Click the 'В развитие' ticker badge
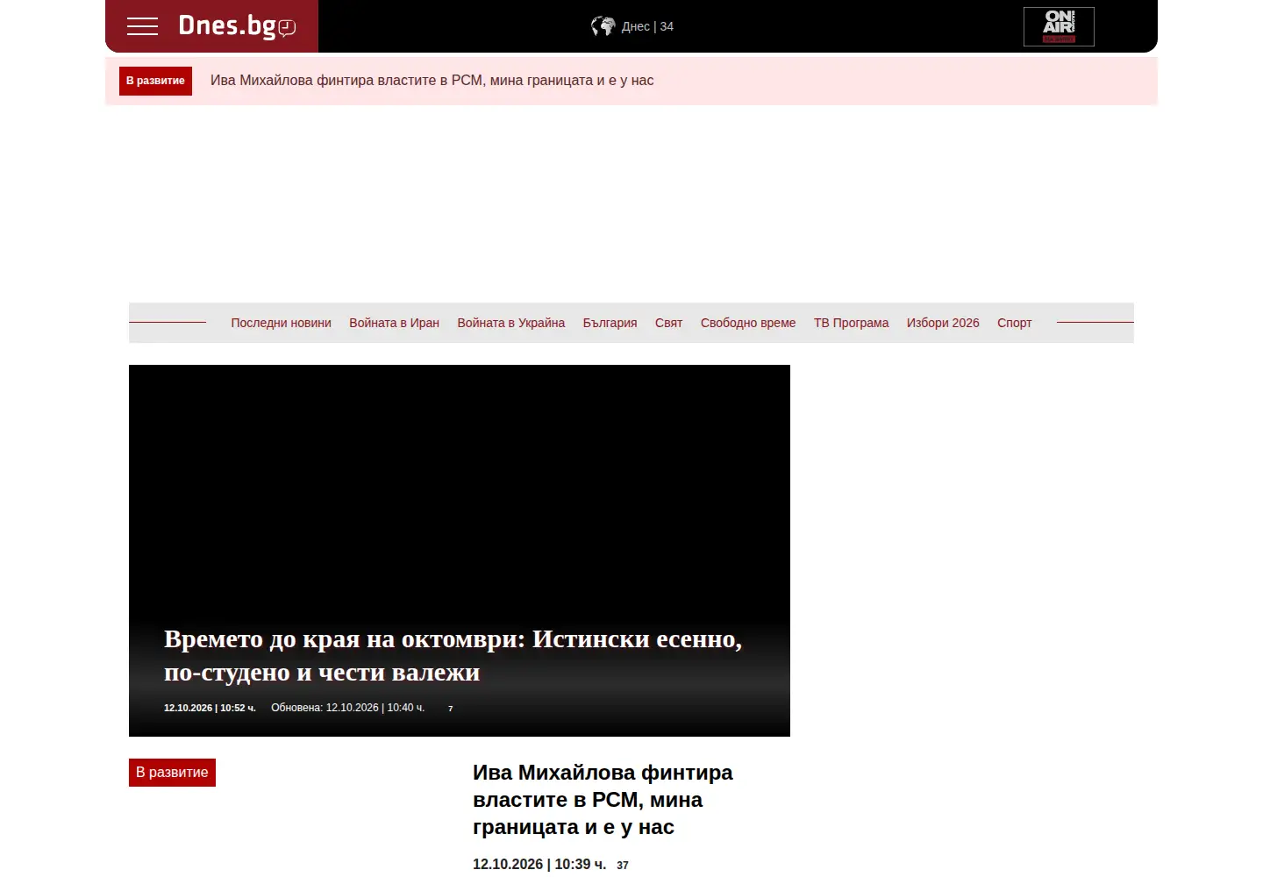The width and height of the screenshot is (1263, 877). pyautogui.click(x=155, y=81)
